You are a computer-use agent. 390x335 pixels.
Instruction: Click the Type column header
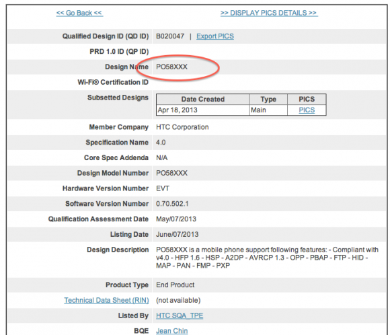268,99
